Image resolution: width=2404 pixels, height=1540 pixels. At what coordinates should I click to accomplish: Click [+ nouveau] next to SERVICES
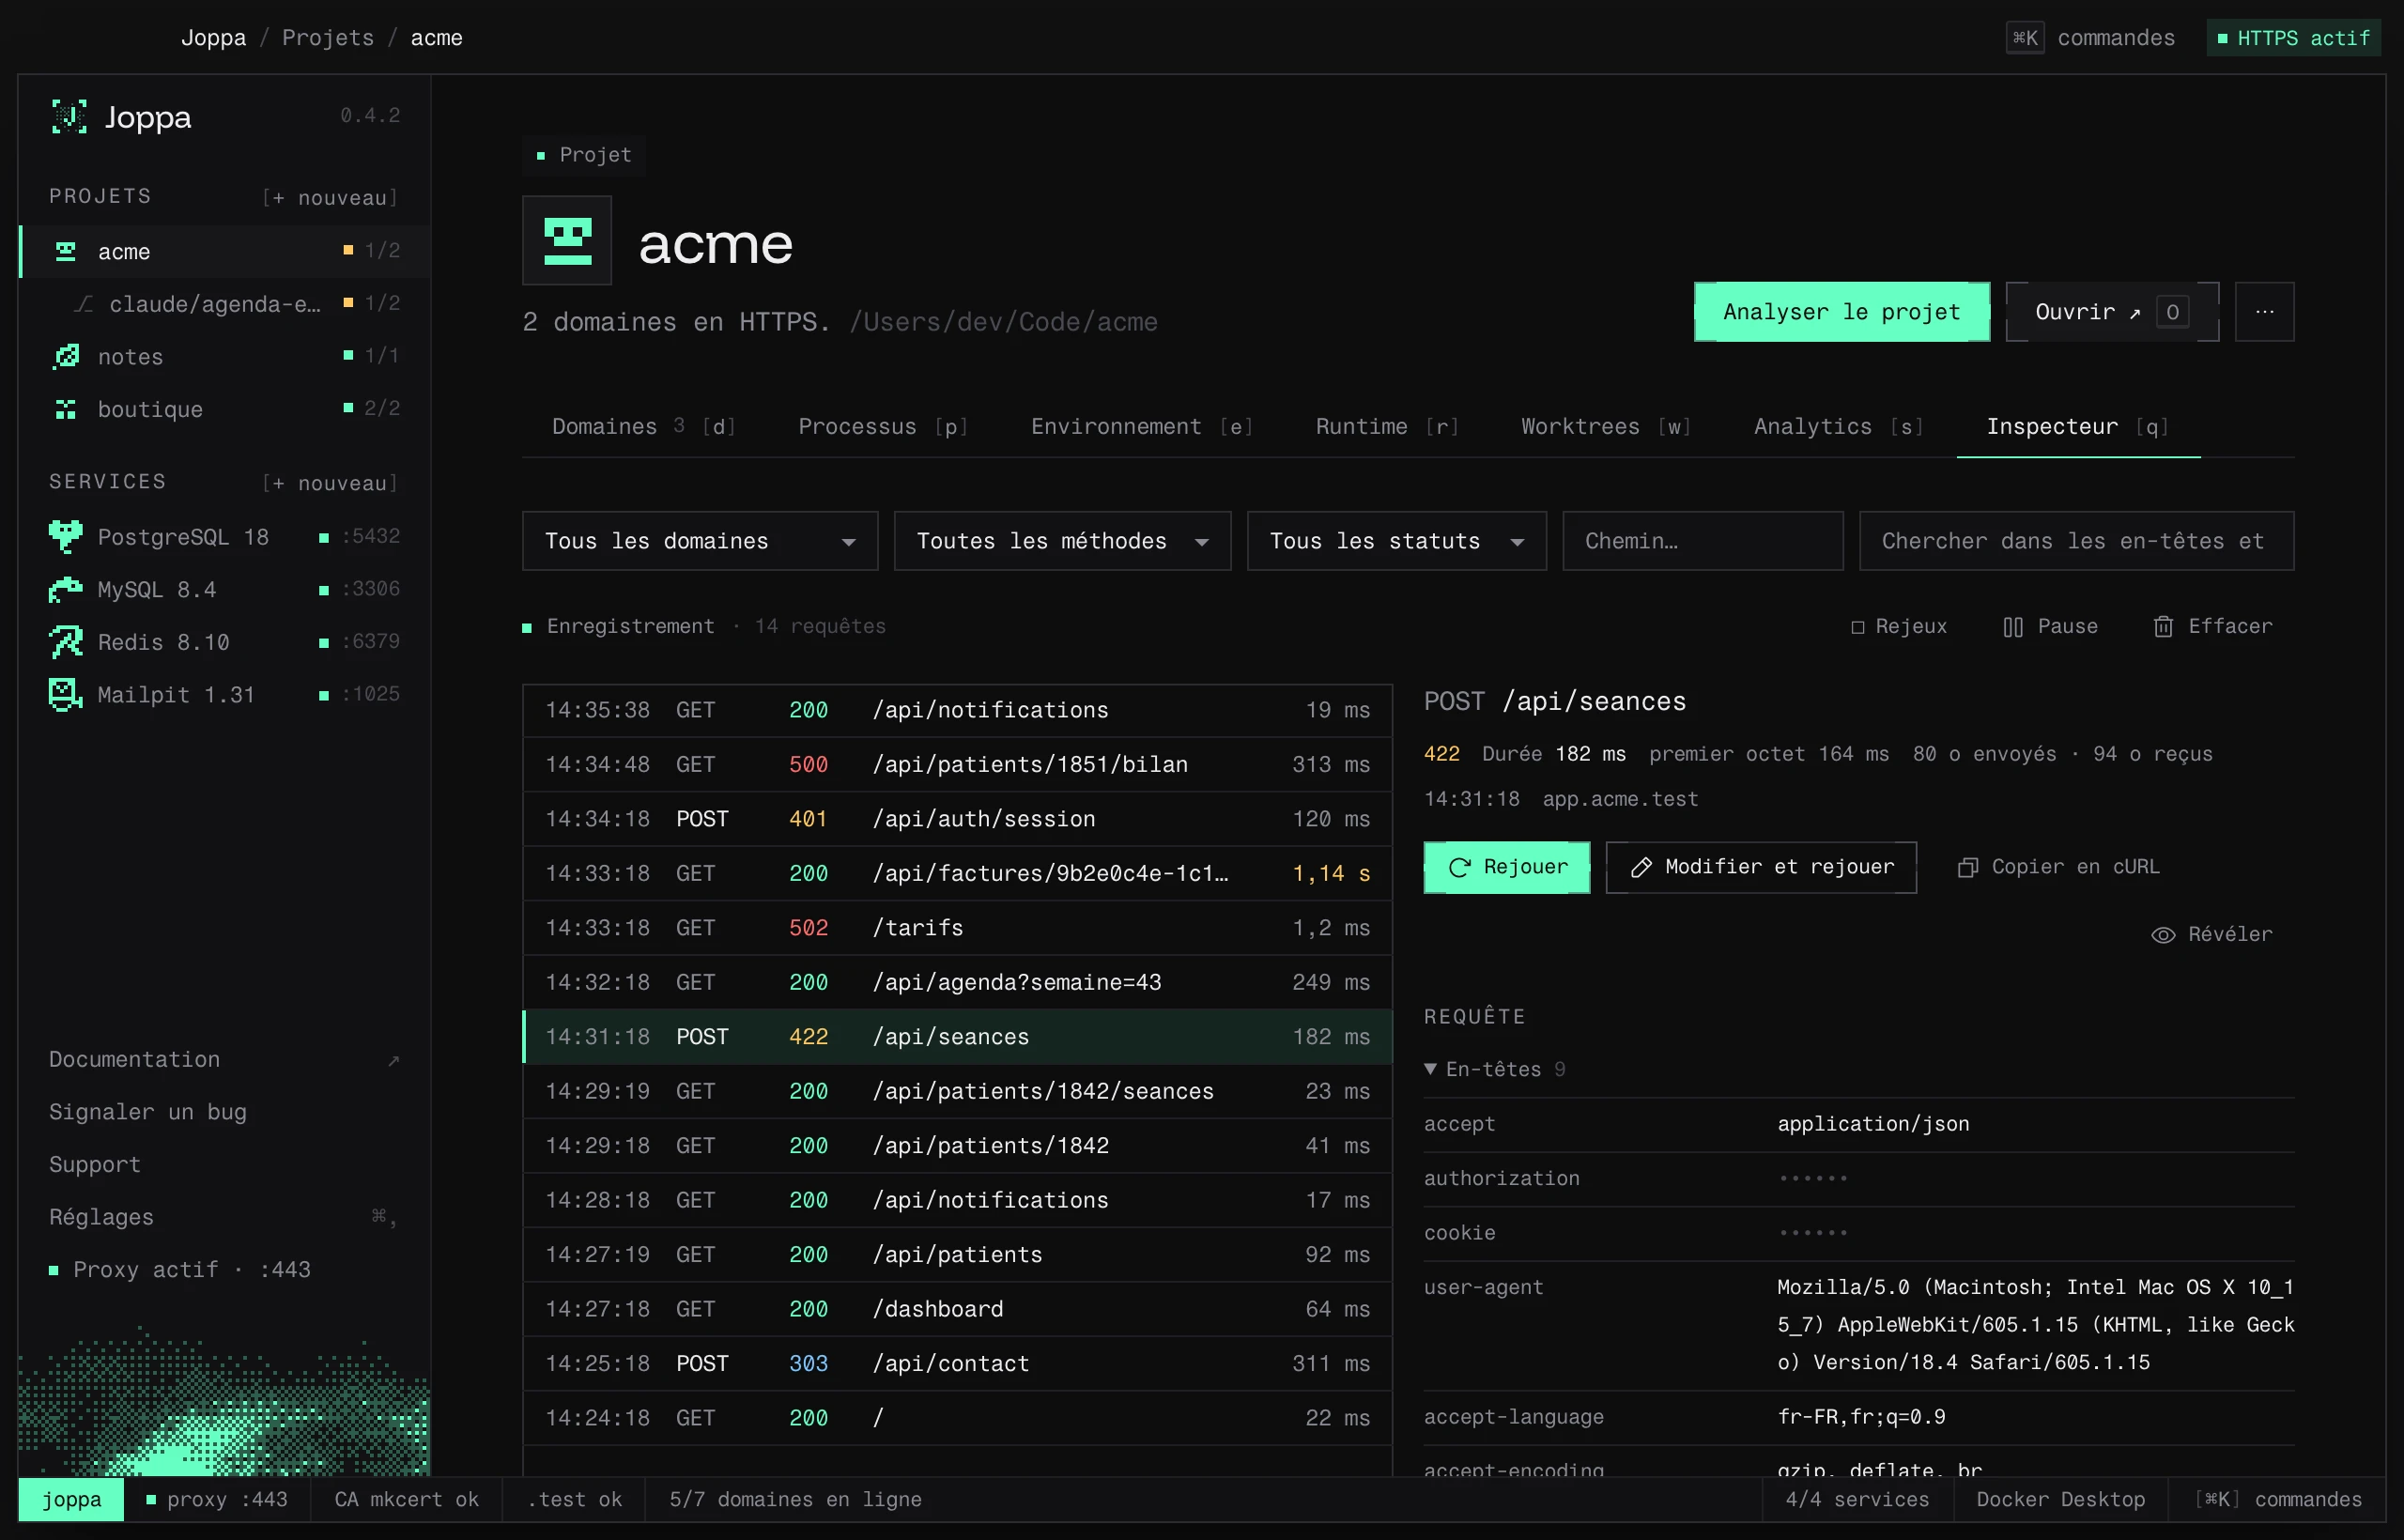[x=331, y=483]
